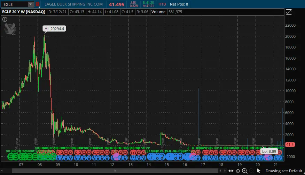Click the scroll right arrow near zoom tools
This screenshot has height=175, width=305.
point(225,170)
